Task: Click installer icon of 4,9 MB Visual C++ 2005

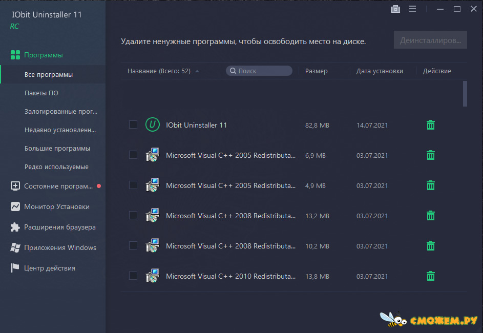Action: [153, 185]
